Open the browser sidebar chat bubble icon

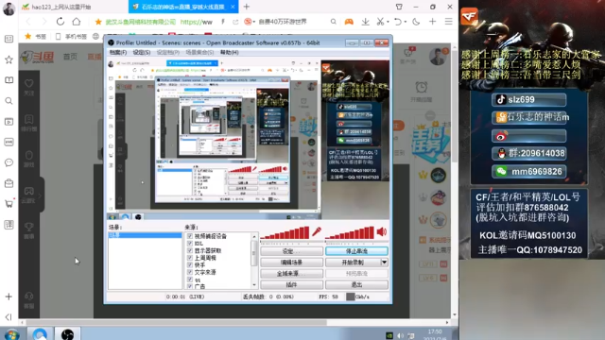coord(9,162)
